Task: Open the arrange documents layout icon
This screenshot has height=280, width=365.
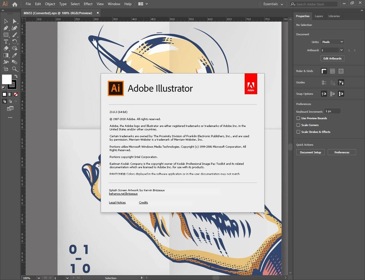Action: tap(141, 4)
